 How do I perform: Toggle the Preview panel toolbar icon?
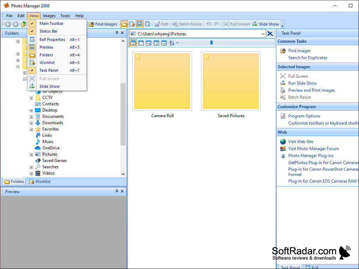pyautogui.click(x=140, y=24)
